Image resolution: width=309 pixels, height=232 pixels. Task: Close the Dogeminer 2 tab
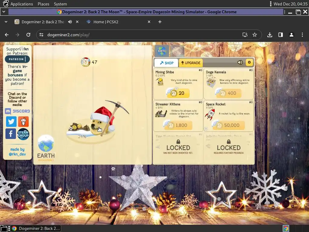77,22
